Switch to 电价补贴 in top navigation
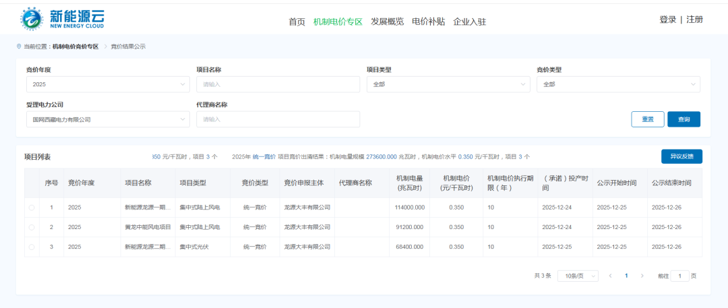 (x=428, y=22)
